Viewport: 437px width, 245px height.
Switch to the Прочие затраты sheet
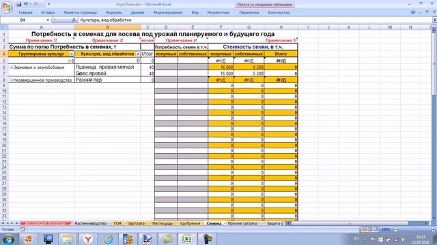[x=242, y=223]
